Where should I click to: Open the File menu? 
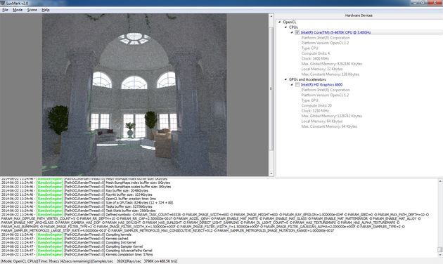pos(5,10)
